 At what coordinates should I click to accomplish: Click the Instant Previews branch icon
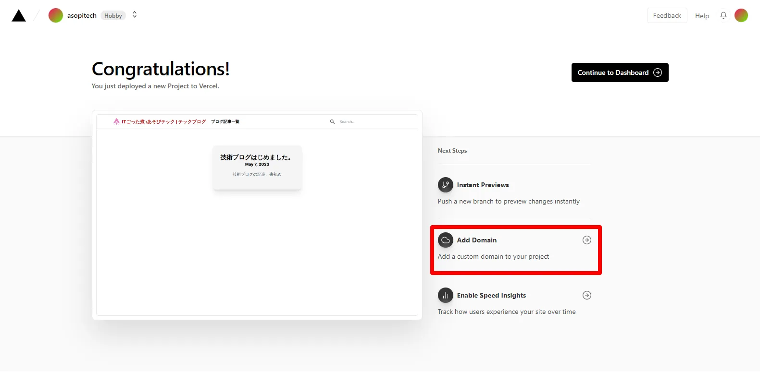pyautogui.click(x=446, y=185)
